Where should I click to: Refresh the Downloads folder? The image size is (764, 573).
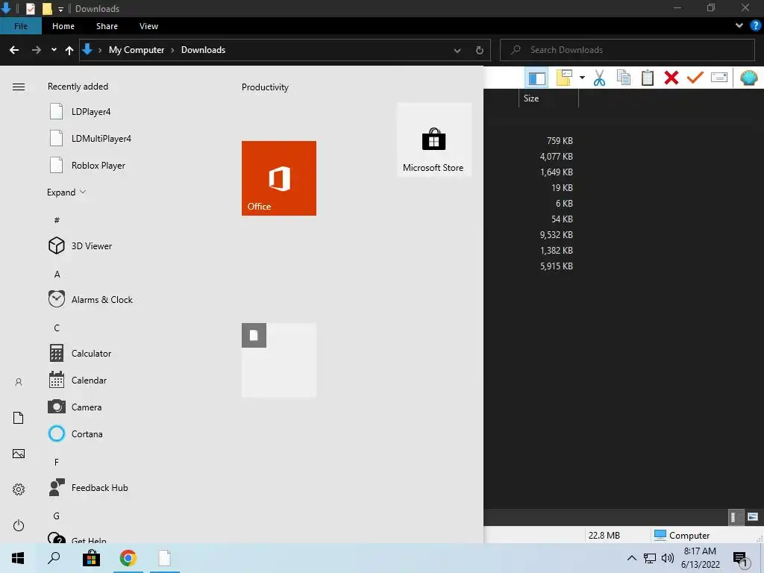[x=480, y=50]
